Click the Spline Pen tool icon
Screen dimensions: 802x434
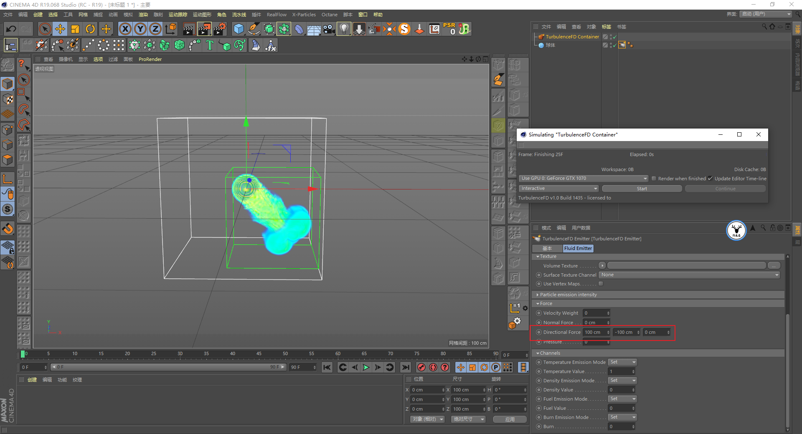point(254,29)
